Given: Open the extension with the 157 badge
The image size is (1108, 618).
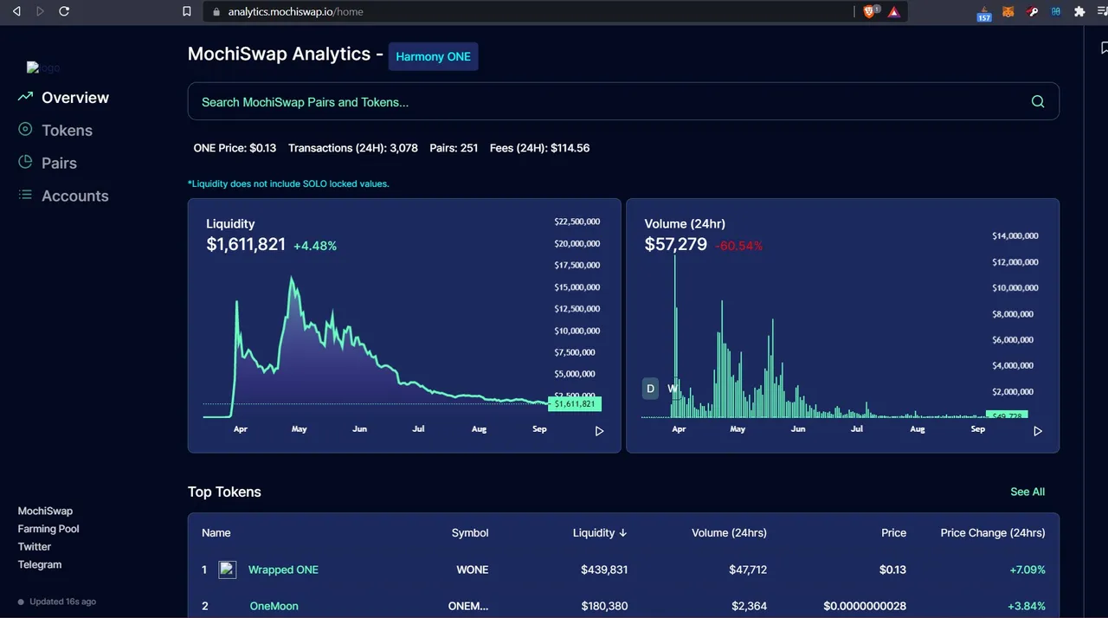Looking at the screenshot, I should tap(984, 12).
